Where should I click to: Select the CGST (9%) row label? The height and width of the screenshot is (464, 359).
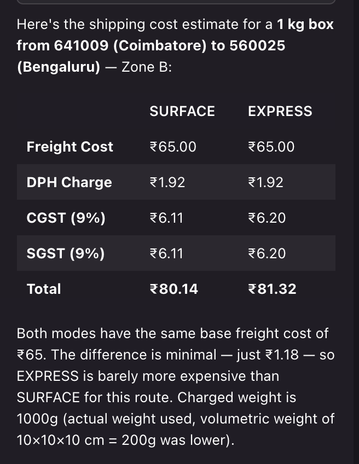coord(66,218)
